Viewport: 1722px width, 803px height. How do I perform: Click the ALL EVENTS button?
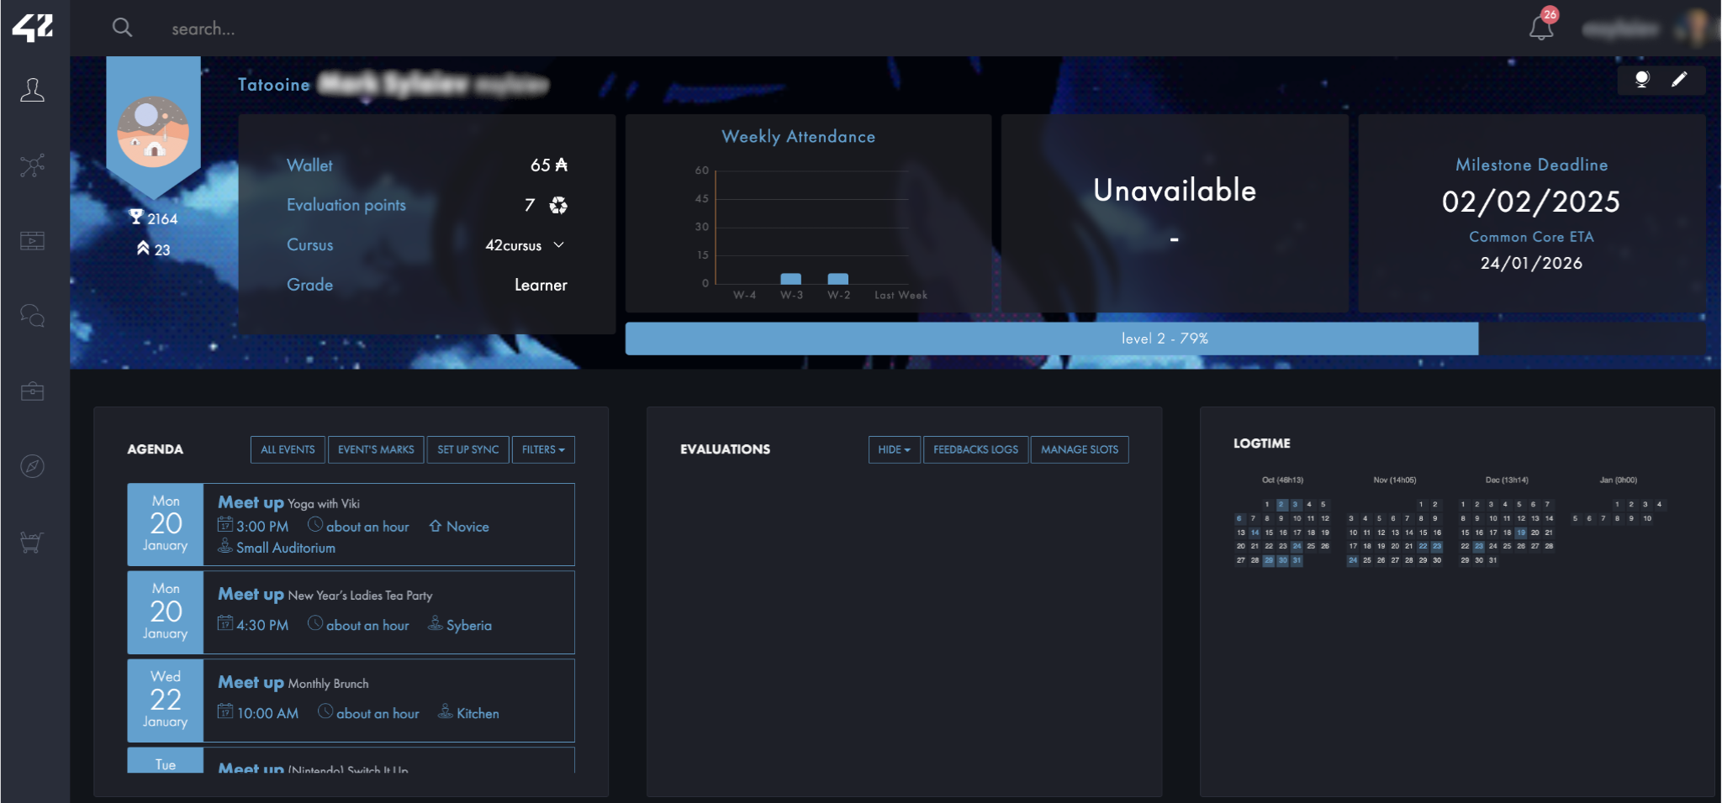288,449
